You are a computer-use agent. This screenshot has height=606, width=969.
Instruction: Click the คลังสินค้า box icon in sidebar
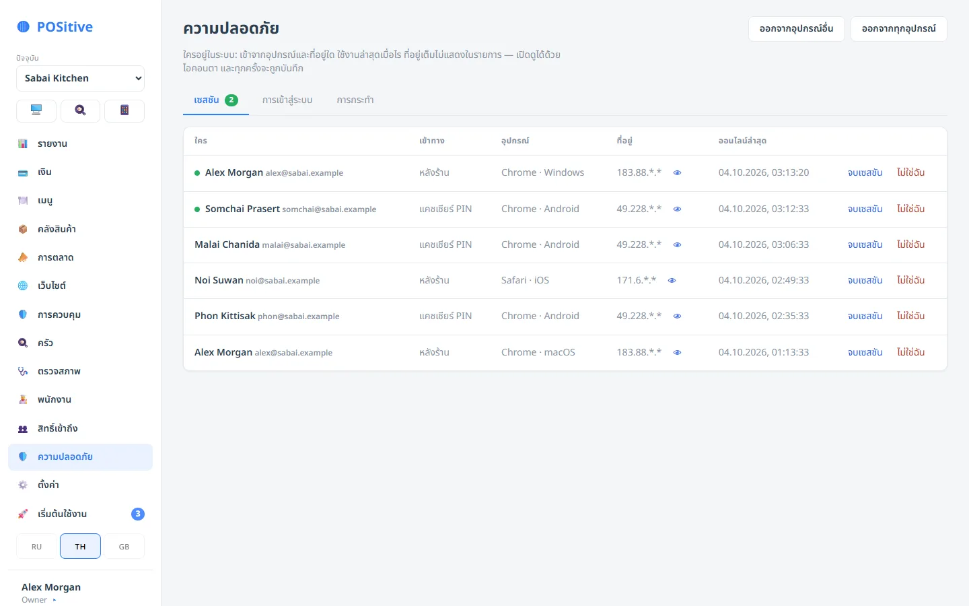(23, 229)
